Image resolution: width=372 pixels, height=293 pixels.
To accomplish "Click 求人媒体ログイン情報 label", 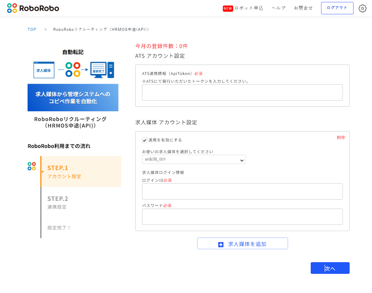I will [163, 172].
